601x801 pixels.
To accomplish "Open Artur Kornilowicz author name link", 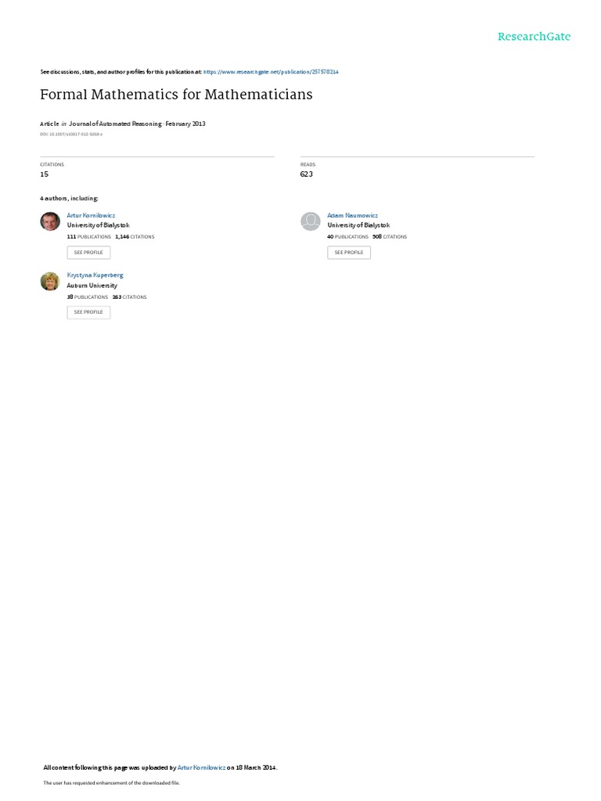I will pyautogui.click(x=91, y=216).
